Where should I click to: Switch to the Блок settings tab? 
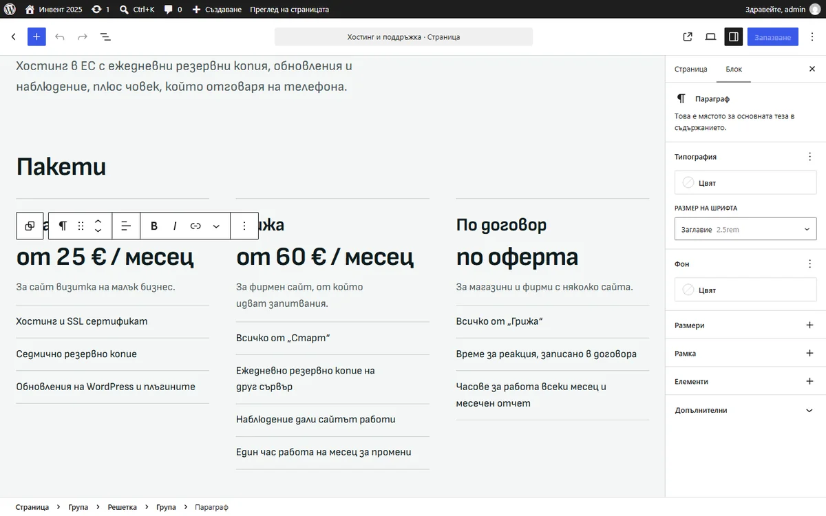click(734, 69)
